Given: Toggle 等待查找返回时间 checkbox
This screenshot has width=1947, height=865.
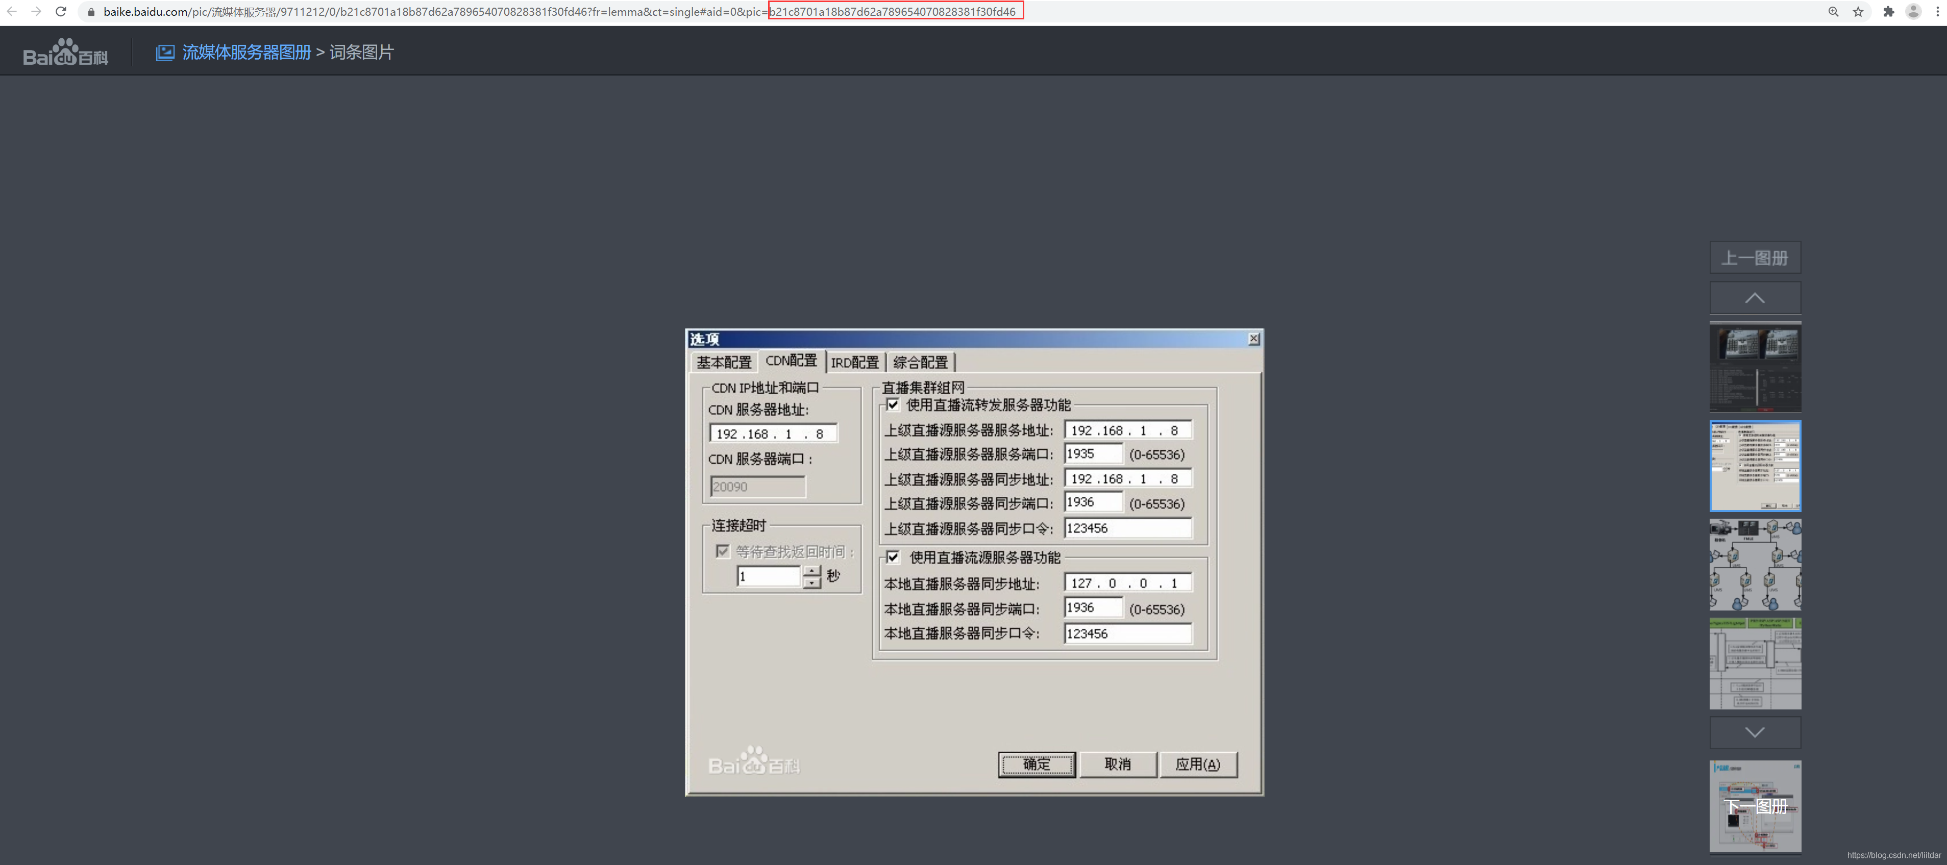Looking at the screenshot, I should pyautogui.click(x=723, y=551).
